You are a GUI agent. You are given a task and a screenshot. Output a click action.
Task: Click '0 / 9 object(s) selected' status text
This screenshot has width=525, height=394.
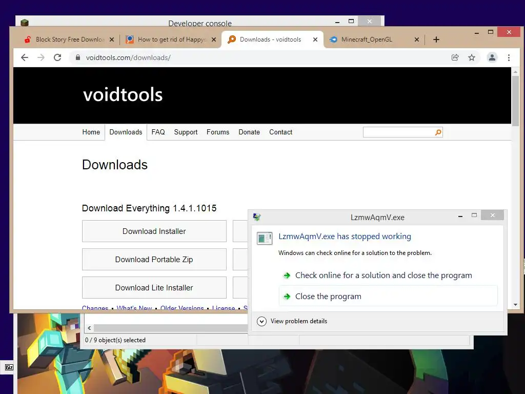tap(115, 340)
